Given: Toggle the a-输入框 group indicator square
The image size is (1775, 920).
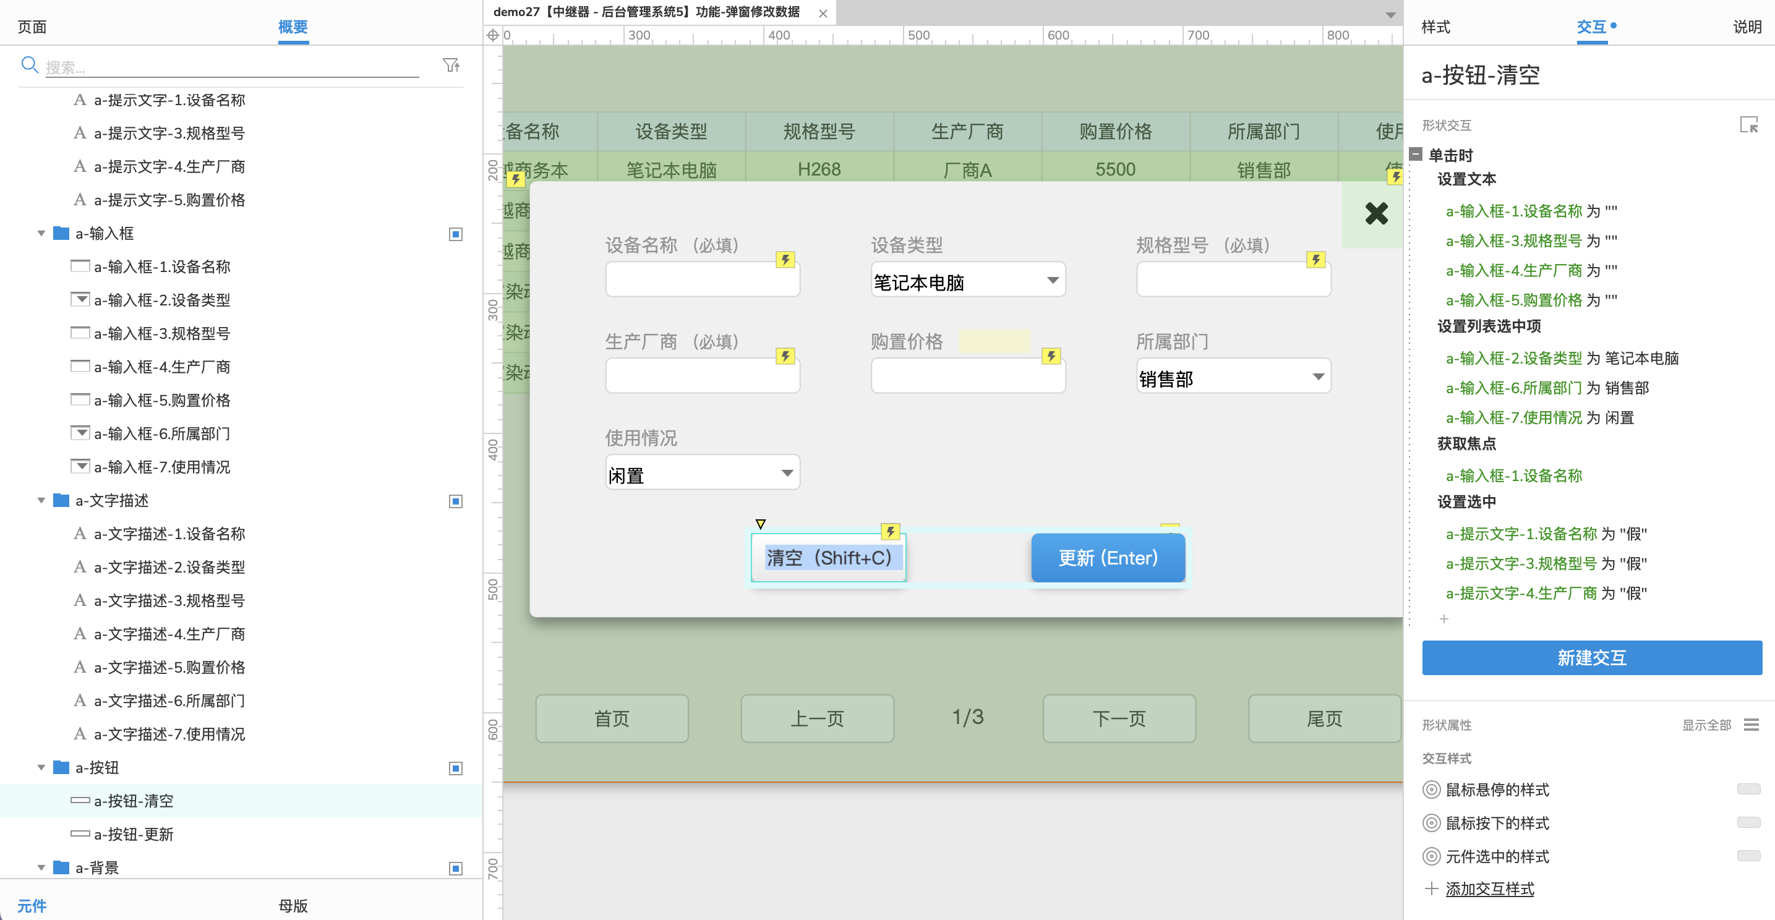Looking at the screenshot, I should click(455, 234).
